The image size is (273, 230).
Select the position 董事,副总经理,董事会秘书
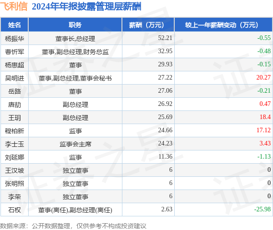click(75, 78)
